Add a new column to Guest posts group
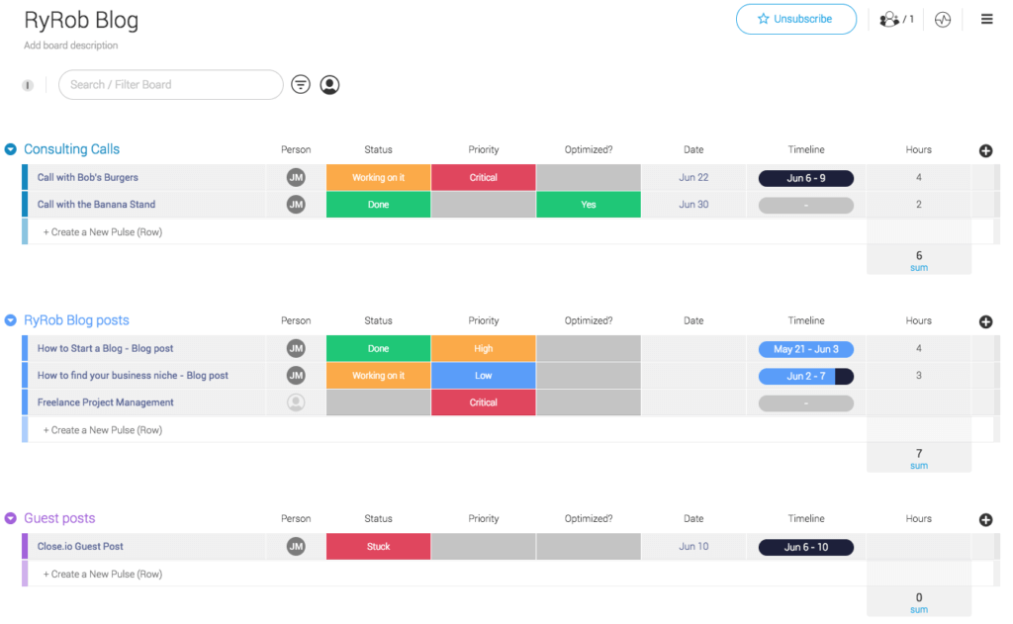Viewport: 1013px width, 624px height. pyautogui.click(x=985, y=519)
